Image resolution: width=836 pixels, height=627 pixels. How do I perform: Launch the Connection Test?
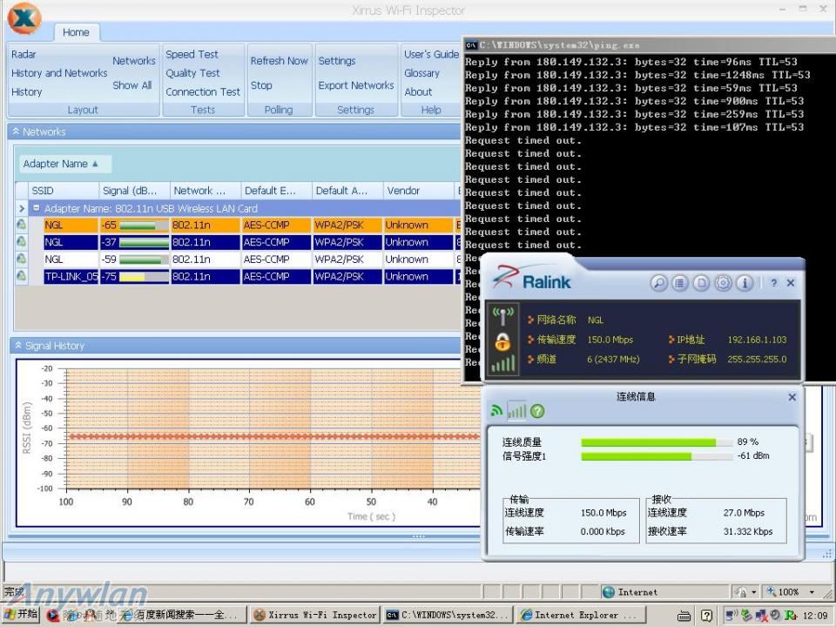(x=203, y=91)
